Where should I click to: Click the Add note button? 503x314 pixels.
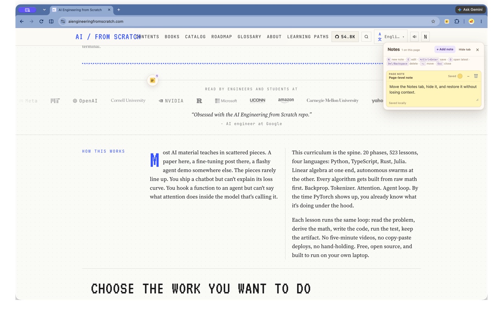[x=445, y=49]
